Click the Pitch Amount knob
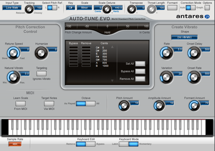This screenshot has width=215, height=151. click(x=124, y=106)
